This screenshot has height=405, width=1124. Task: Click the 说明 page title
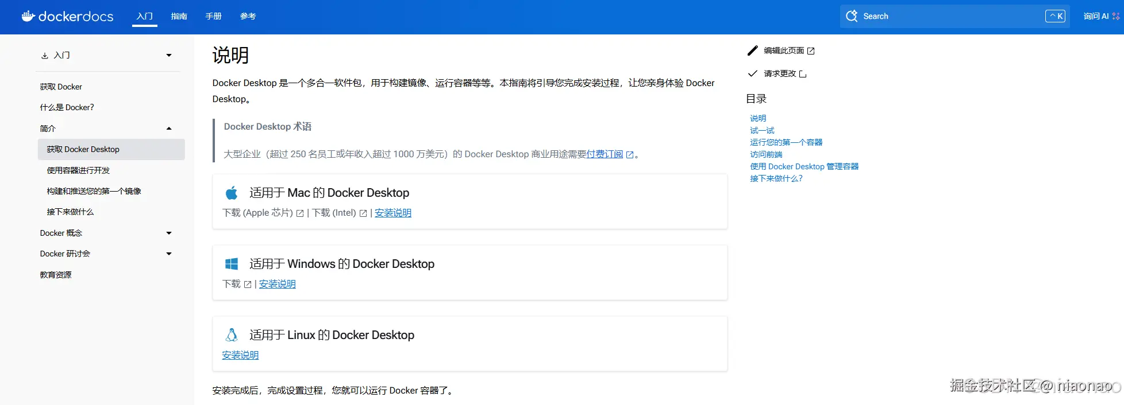click(230, 55)
